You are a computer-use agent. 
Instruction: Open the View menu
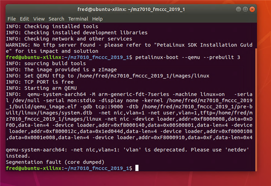pyautogui.click(x=39, y=19)
